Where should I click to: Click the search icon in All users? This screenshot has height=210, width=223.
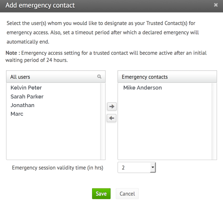click(99, 77)
